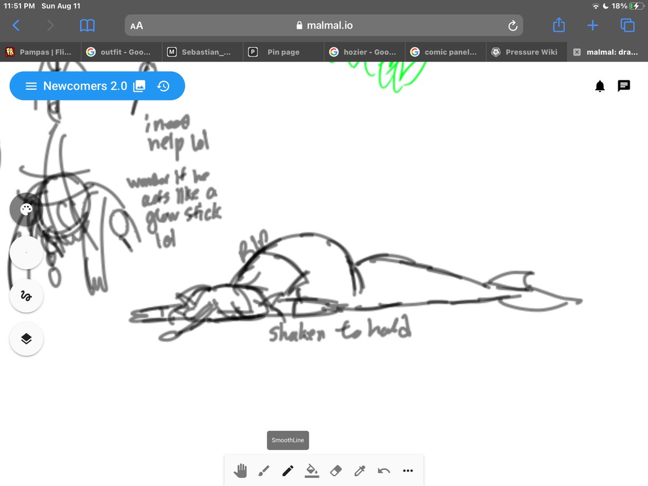
Task: Go forward in Safari
Action: pos(51,25)
